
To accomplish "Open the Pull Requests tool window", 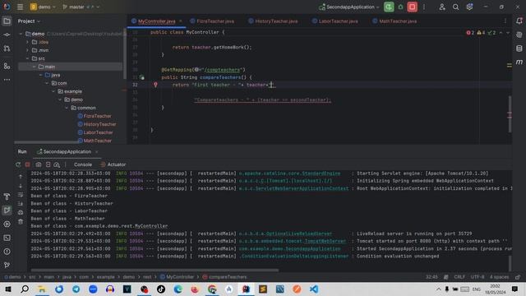I will point(7,49).
